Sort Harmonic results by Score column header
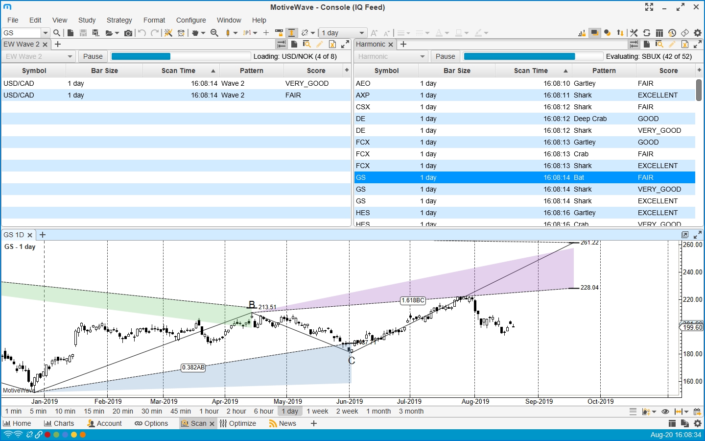The image size is (705, 441). 668,71
